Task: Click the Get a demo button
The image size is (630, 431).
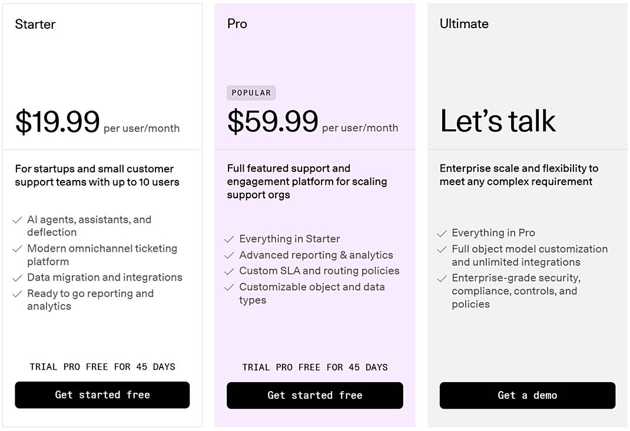Action: click(x=527, y=395)
